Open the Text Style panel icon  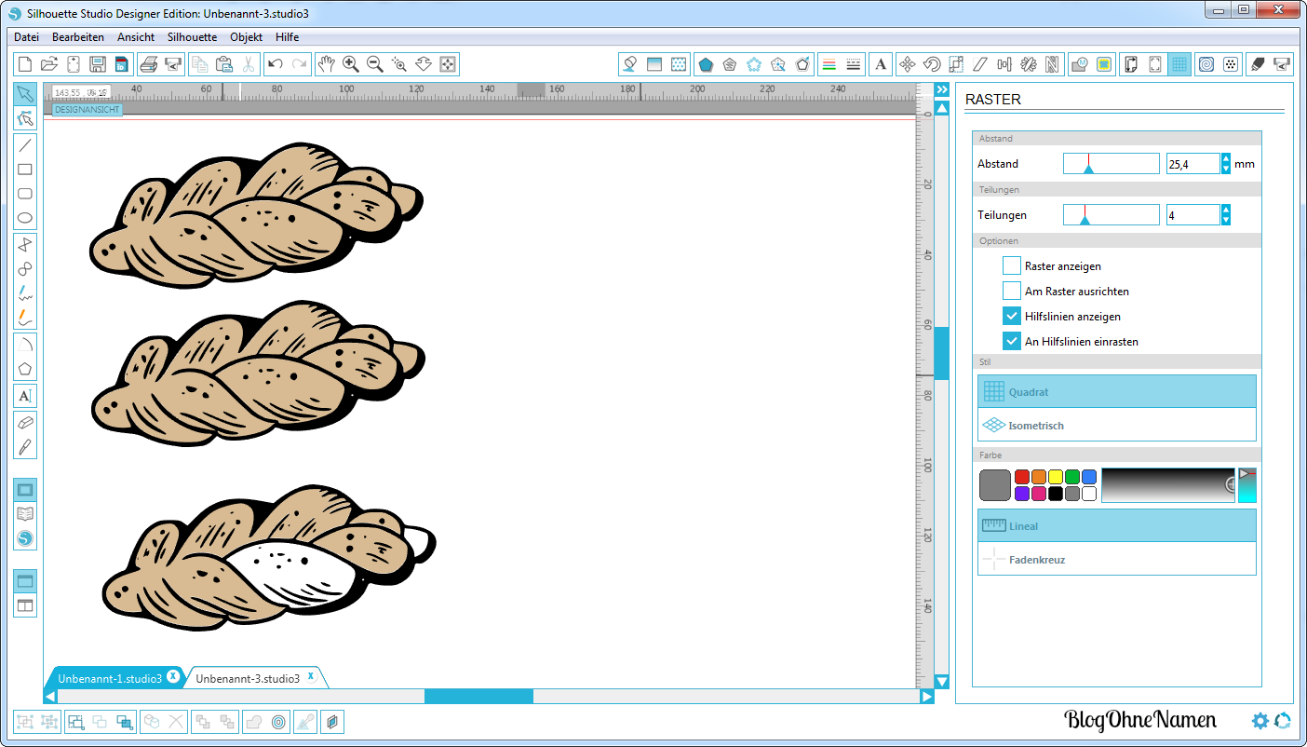coord(880,64)
